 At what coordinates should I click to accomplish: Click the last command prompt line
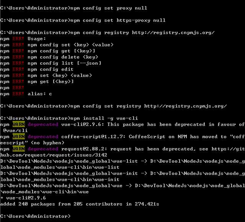tap(35, 216)
